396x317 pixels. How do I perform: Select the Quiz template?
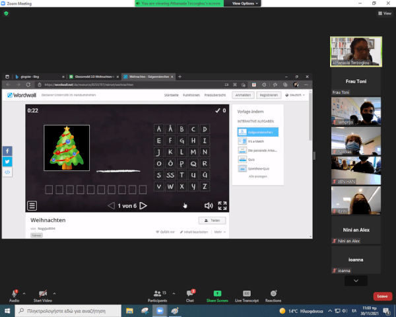pos(251,159)
